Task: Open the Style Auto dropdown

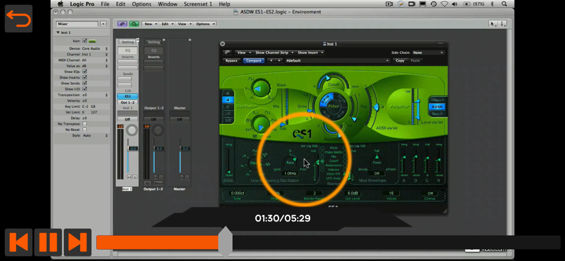Action: click(x=95, y=135)
